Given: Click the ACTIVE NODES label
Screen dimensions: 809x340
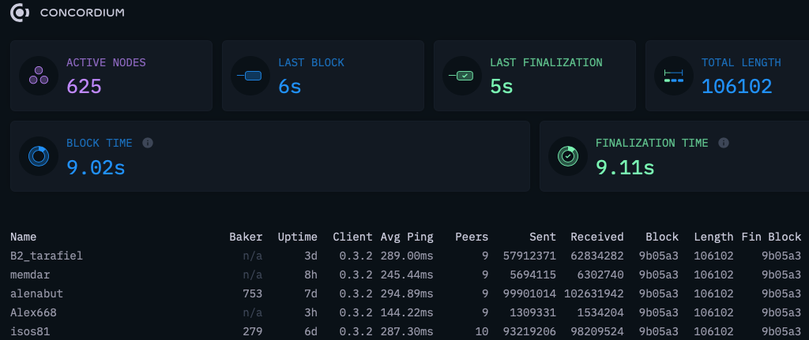Looking at the screenshot, I should [107, 63].
